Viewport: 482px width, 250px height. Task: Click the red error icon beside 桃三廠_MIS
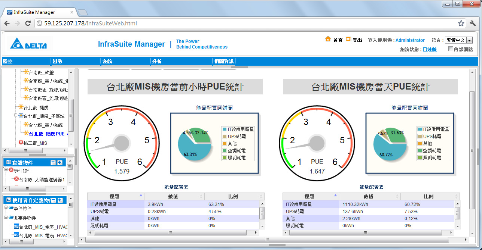[21, 143]
